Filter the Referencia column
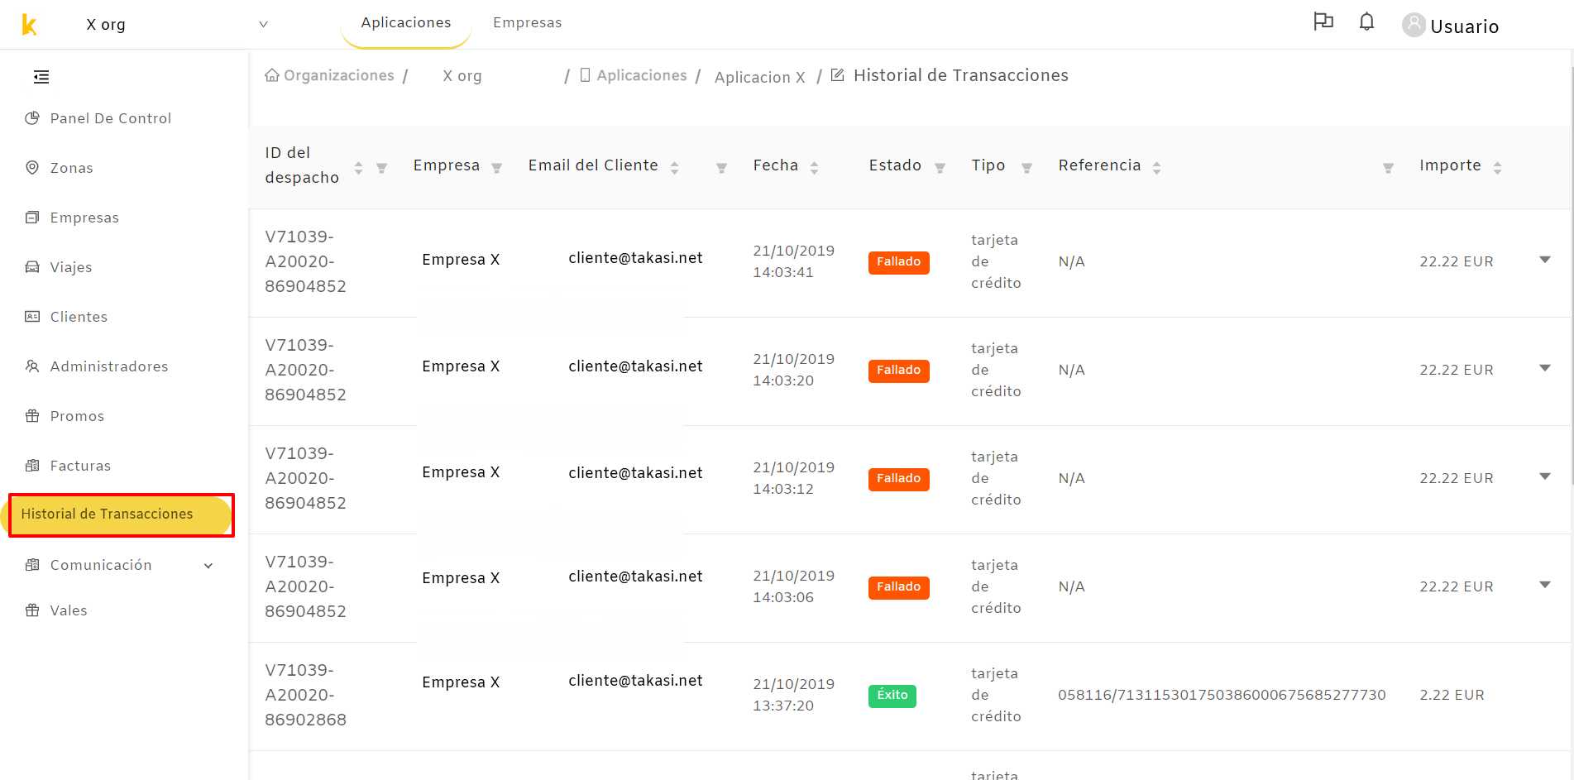Image resolution: width=1574 pixels, height=780 pixels. click(x=1388, y=168)
